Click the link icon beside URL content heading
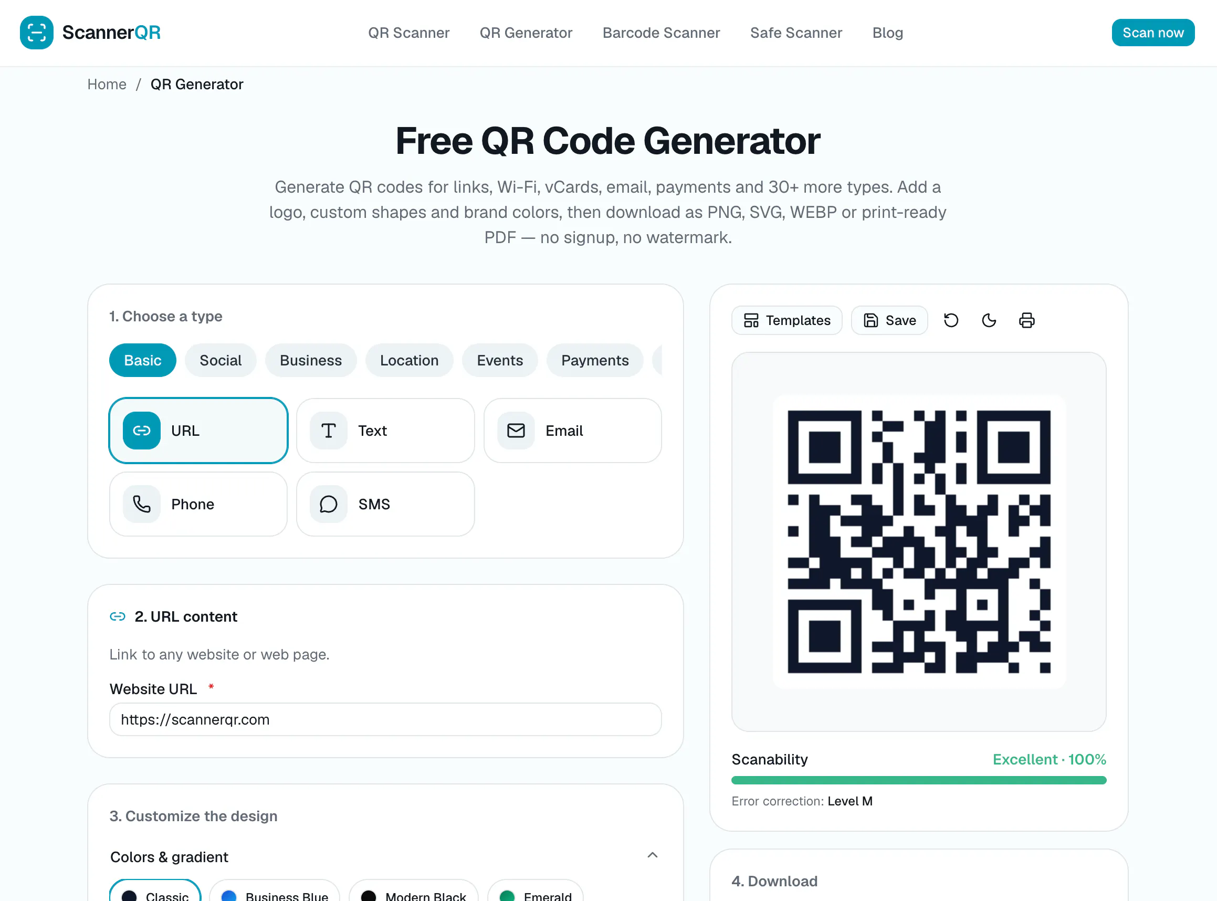Screen dimensions: 1217x901 click(118, 616)
